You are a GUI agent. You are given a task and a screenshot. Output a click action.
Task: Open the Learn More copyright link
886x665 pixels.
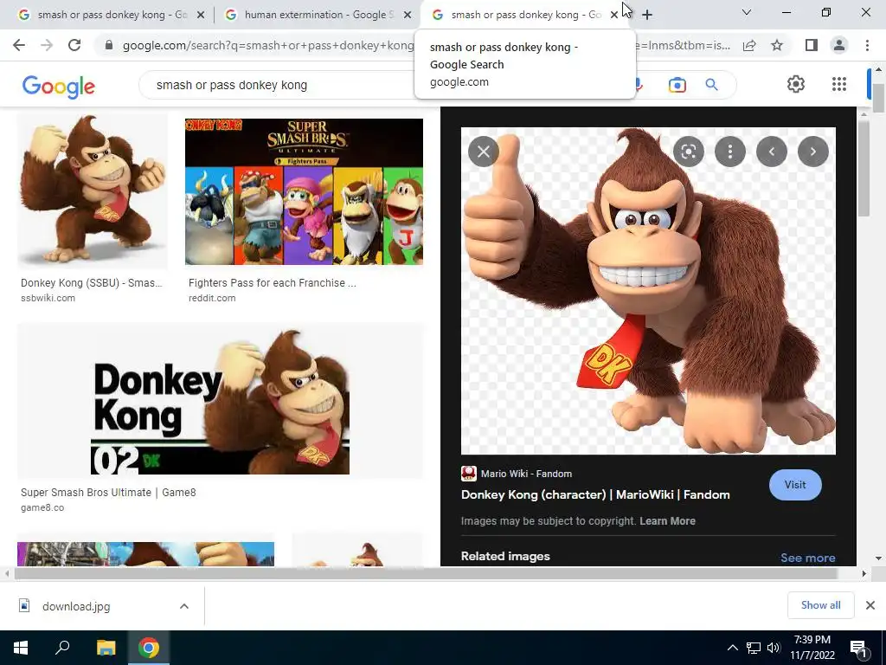[667, 520]
